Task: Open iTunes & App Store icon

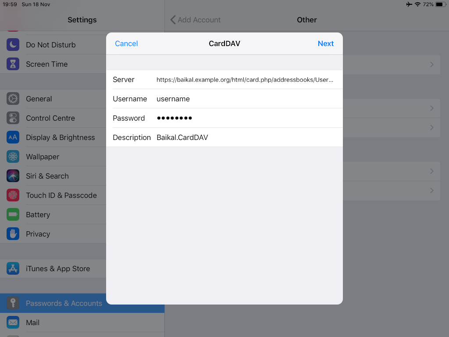Action: click(13, 268)
